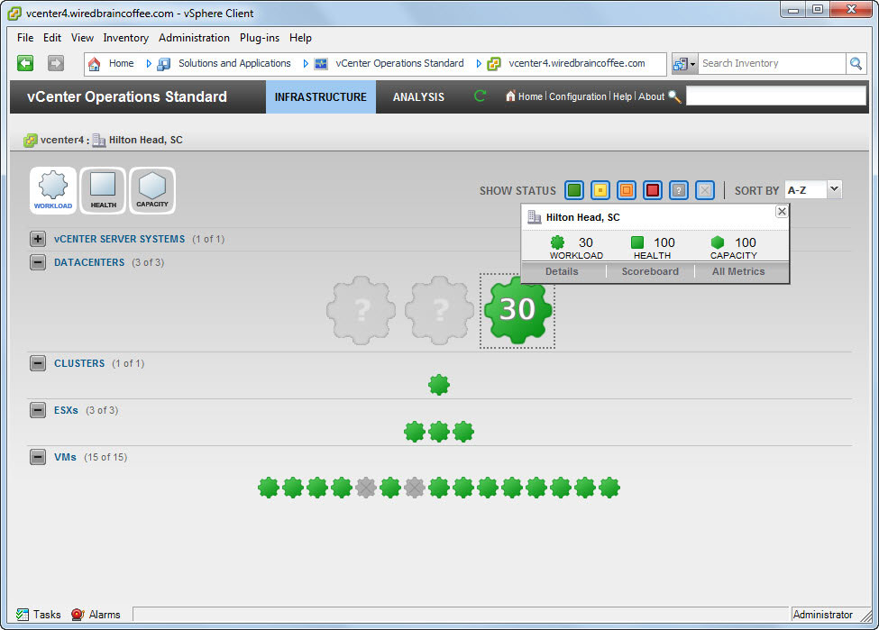The image size is (879, 630).
Task: Select the last VM badge
Action: point(609,488)
